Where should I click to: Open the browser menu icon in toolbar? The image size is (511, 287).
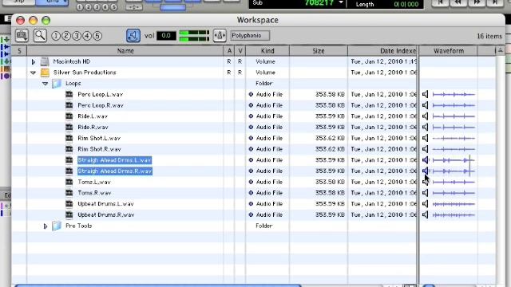(22, 35)
